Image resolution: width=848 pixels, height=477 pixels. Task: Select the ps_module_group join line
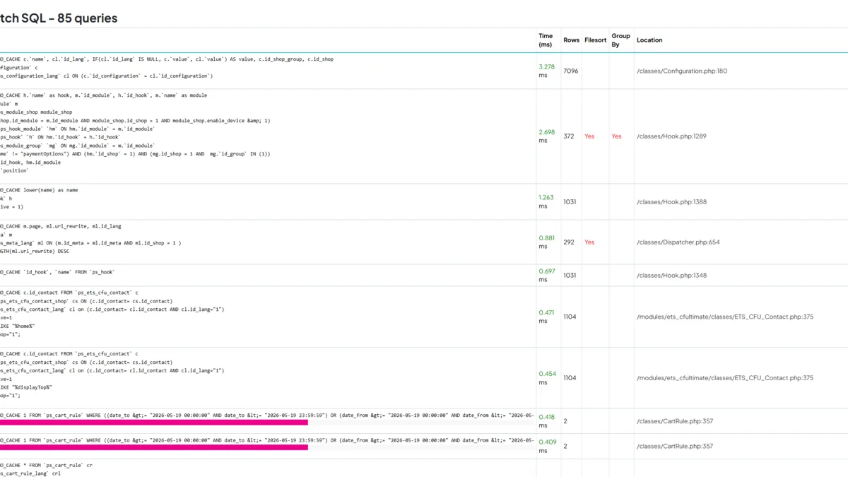(x=78, y=146)
